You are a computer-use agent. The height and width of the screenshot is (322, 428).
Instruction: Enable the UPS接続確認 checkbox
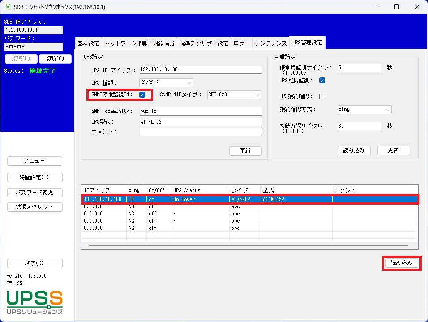pos(322,96)
